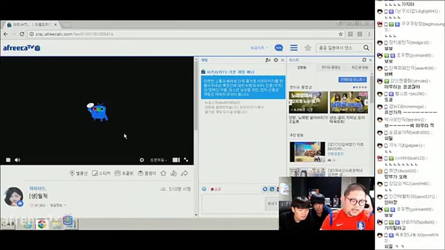Screen dimensions: 445x250
Task: Open Windows Start button
Action: point(8,224)
